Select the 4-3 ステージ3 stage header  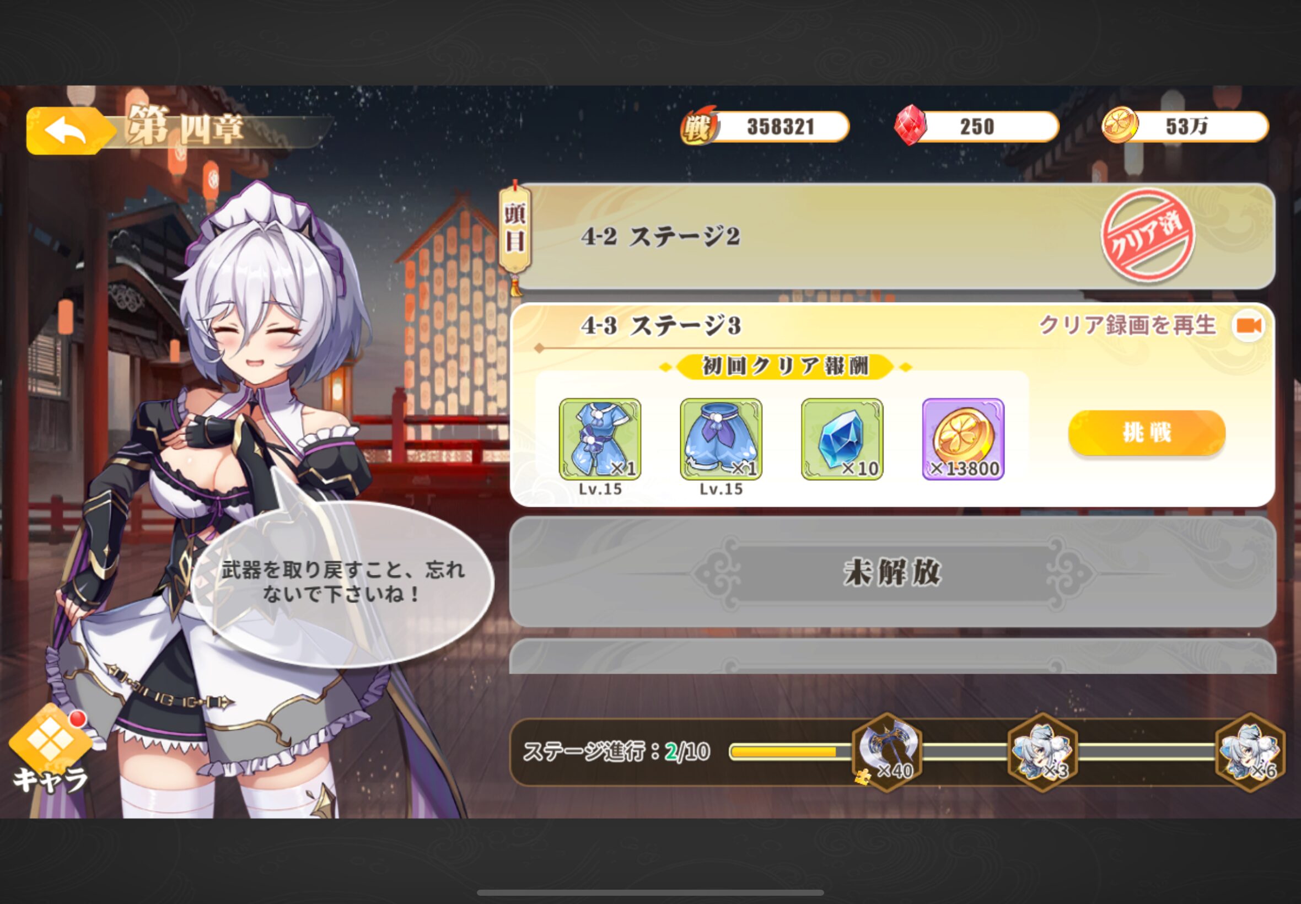click(661, 326)
